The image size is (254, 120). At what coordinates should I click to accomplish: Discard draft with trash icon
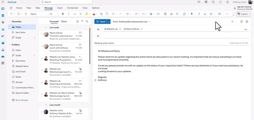point(241,22)
